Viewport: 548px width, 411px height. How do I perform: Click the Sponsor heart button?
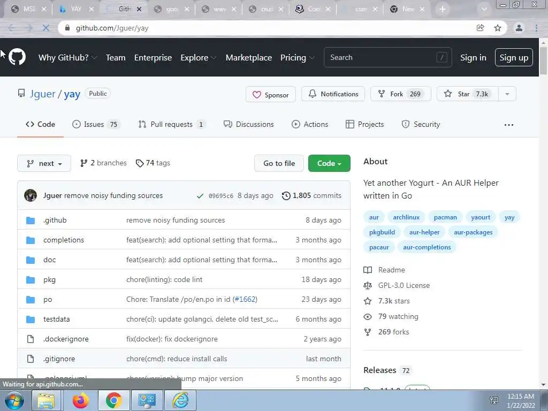pyautogui.click(x=270, y=94)
